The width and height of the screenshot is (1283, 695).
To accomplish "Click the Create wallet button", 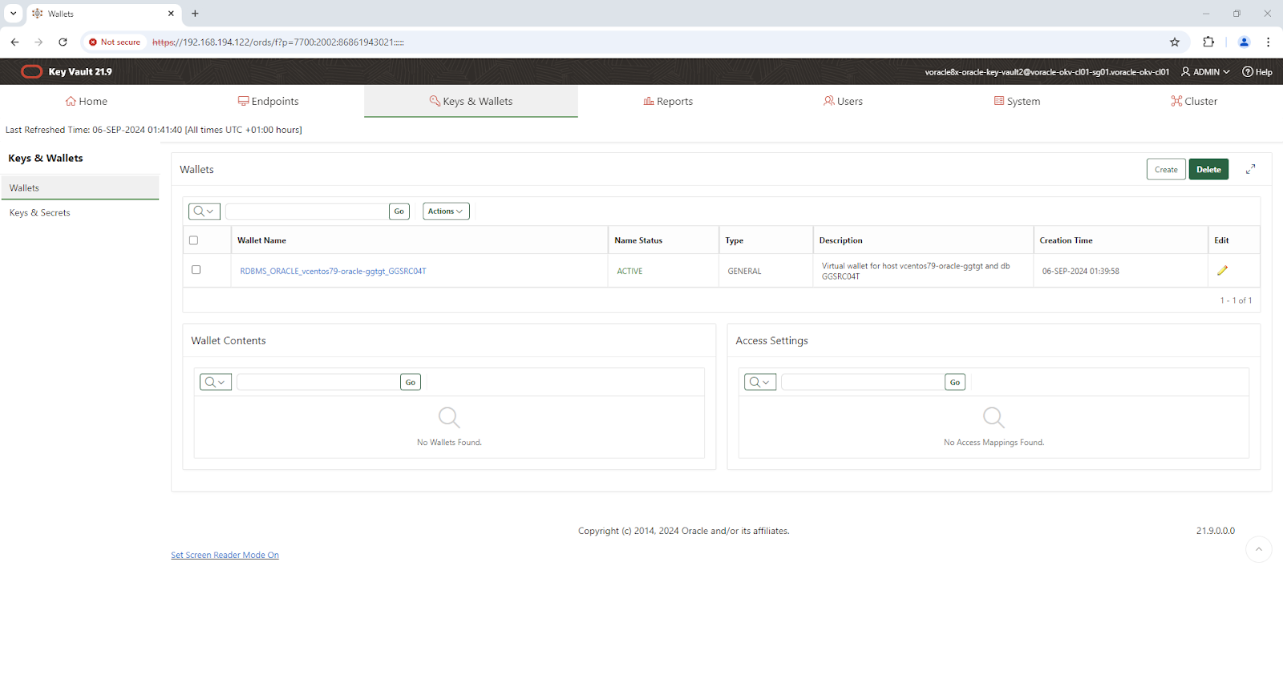I will pos(1166,169).
